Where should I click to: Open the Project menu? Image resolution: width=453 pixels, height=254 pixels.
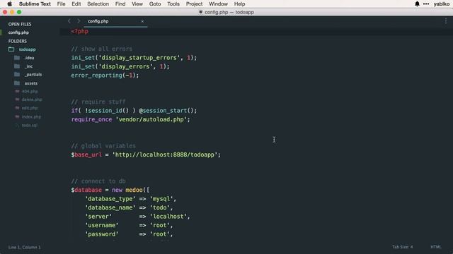point(194,4)
